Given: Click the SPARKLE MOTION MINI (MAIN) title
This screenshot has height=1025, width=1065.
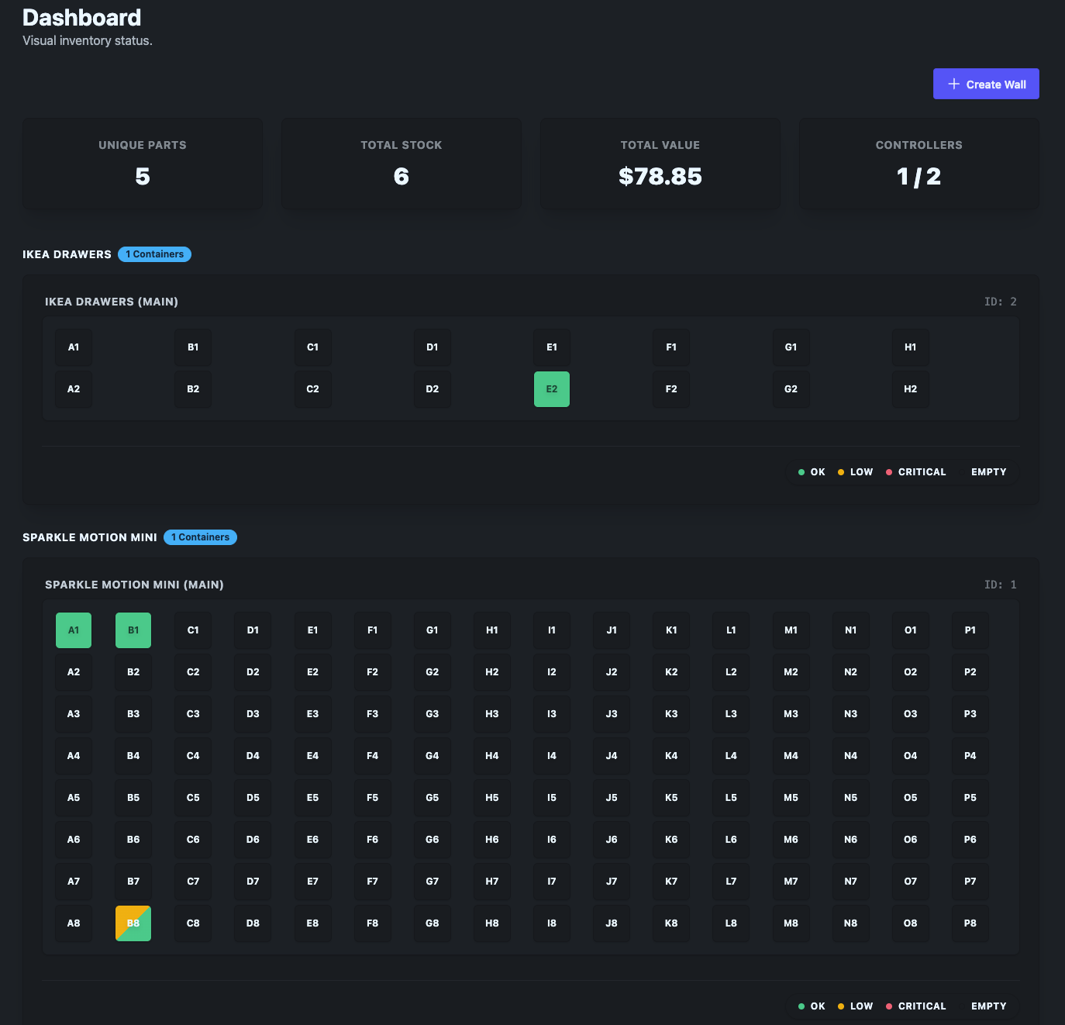Looking at the screenshot, I should click(134, 585).
